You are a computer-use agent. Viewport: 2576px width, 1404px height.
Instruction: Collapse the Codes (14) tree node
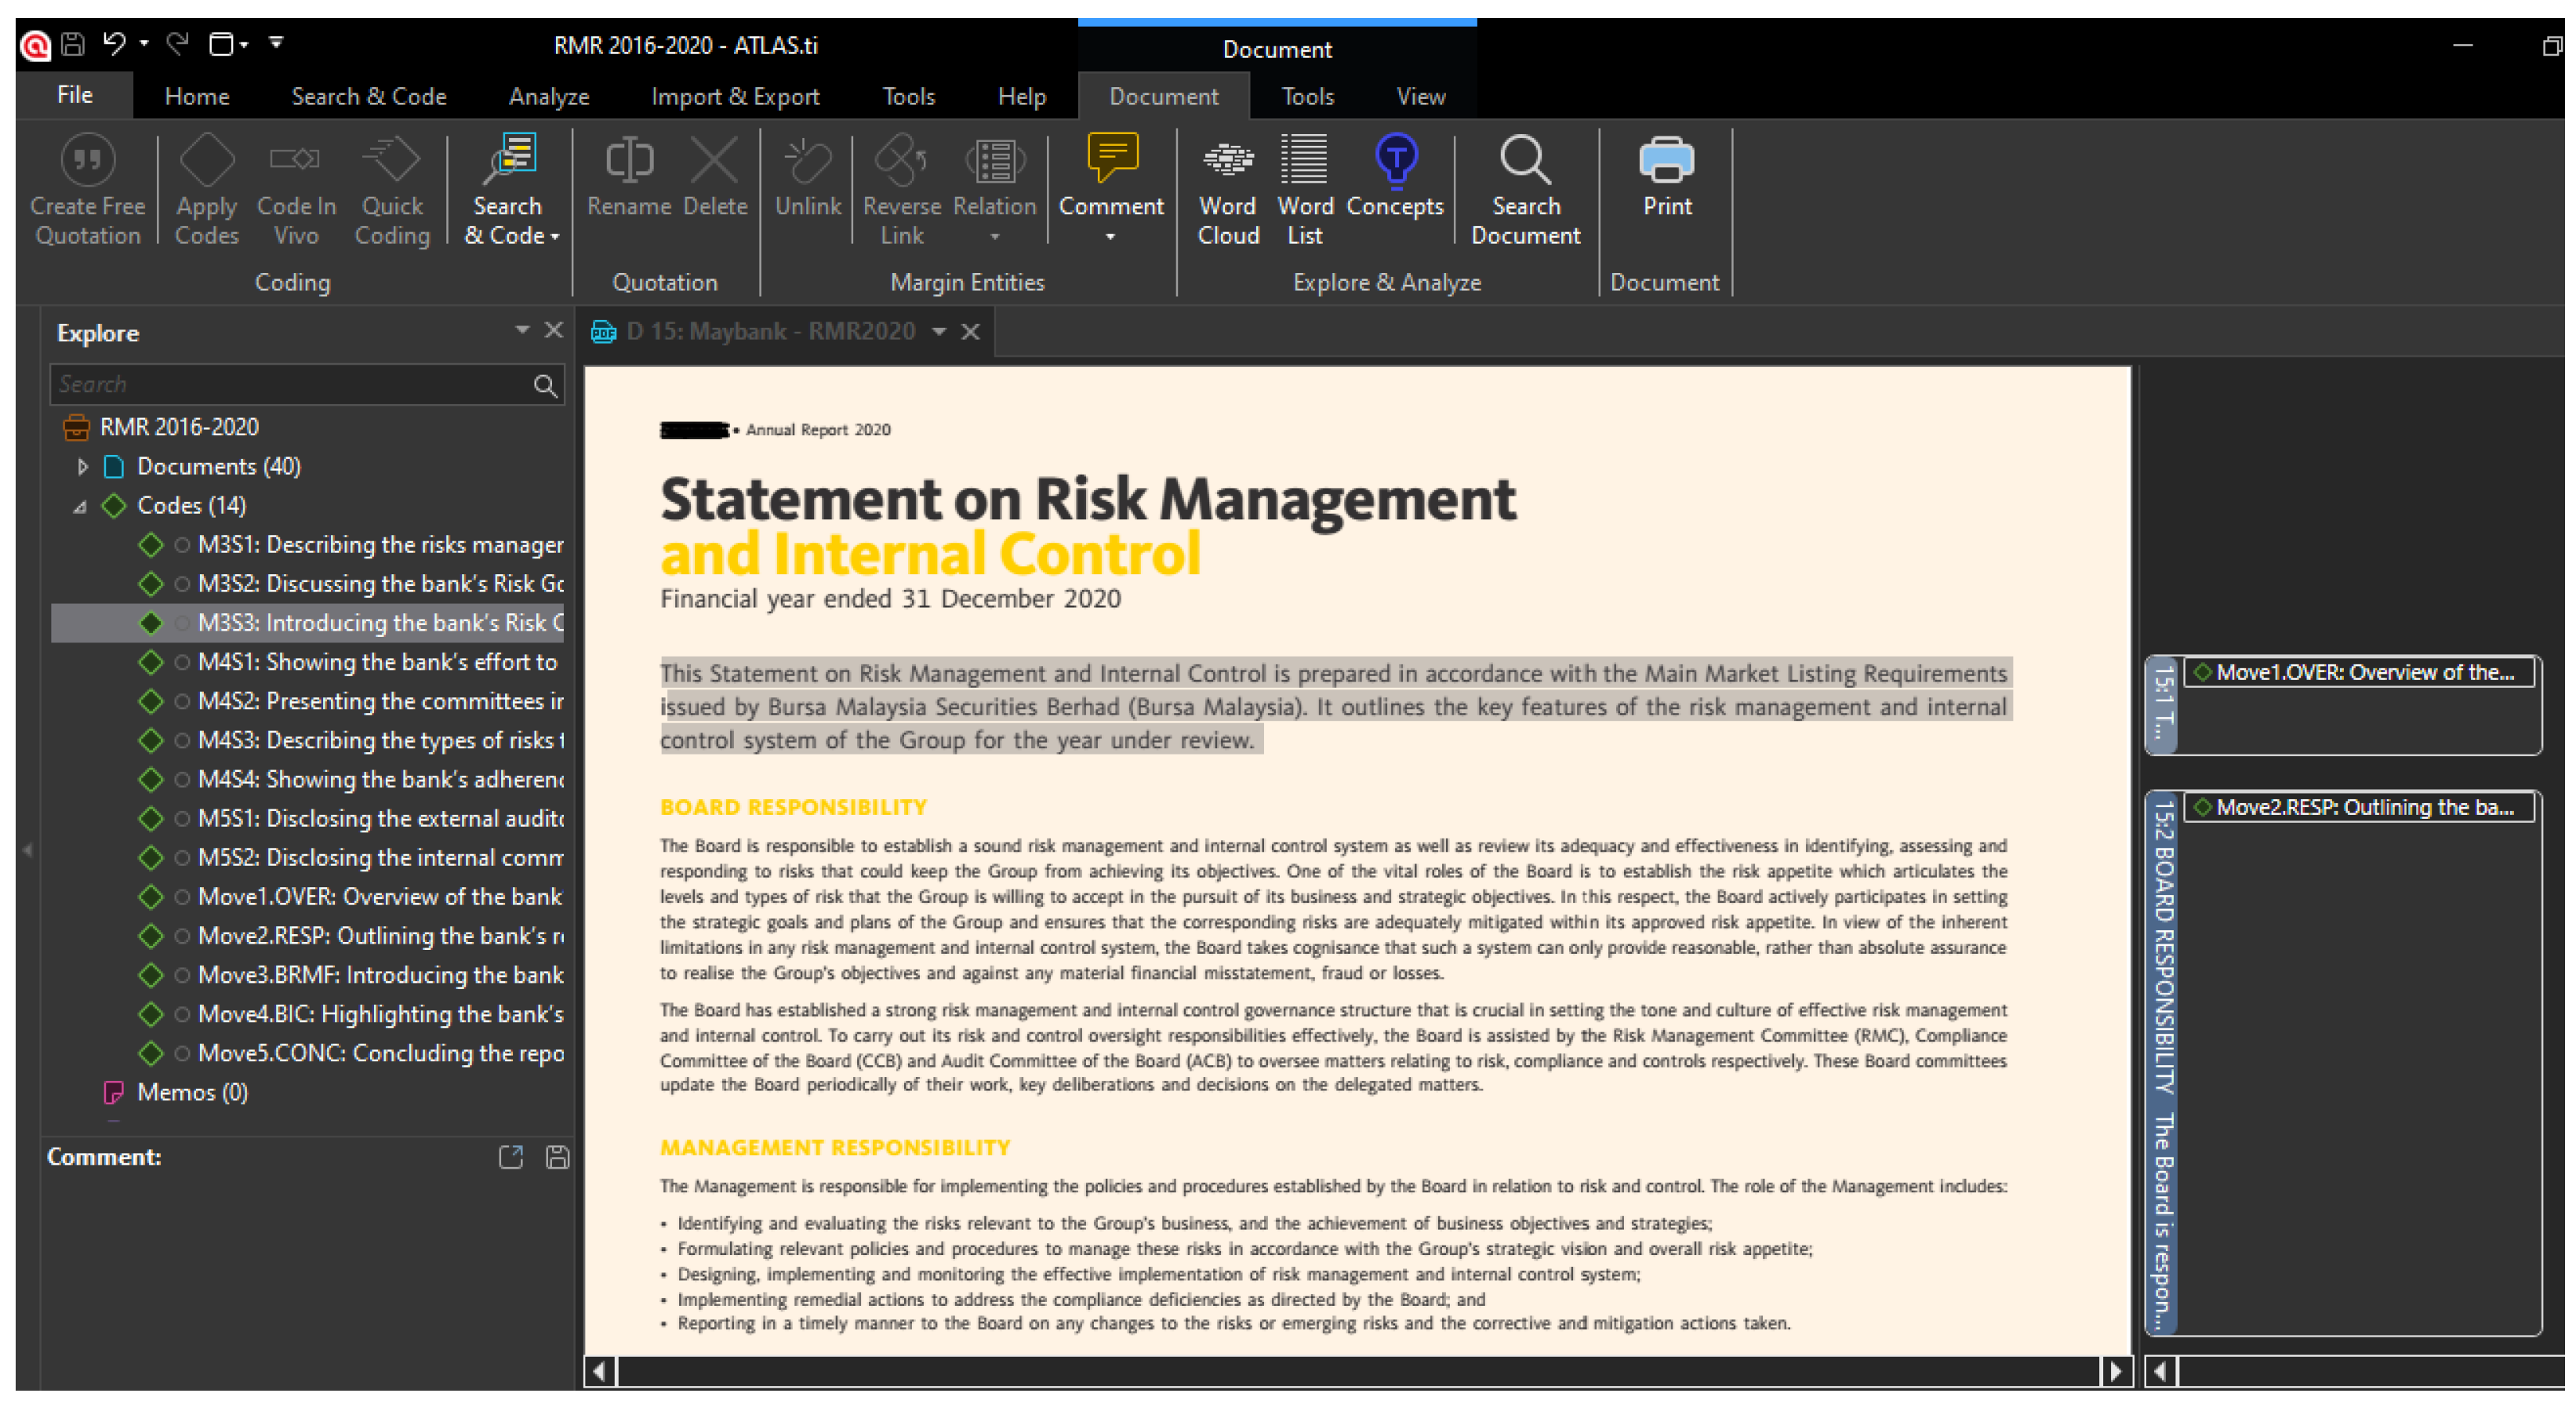[x=80, y=506]
